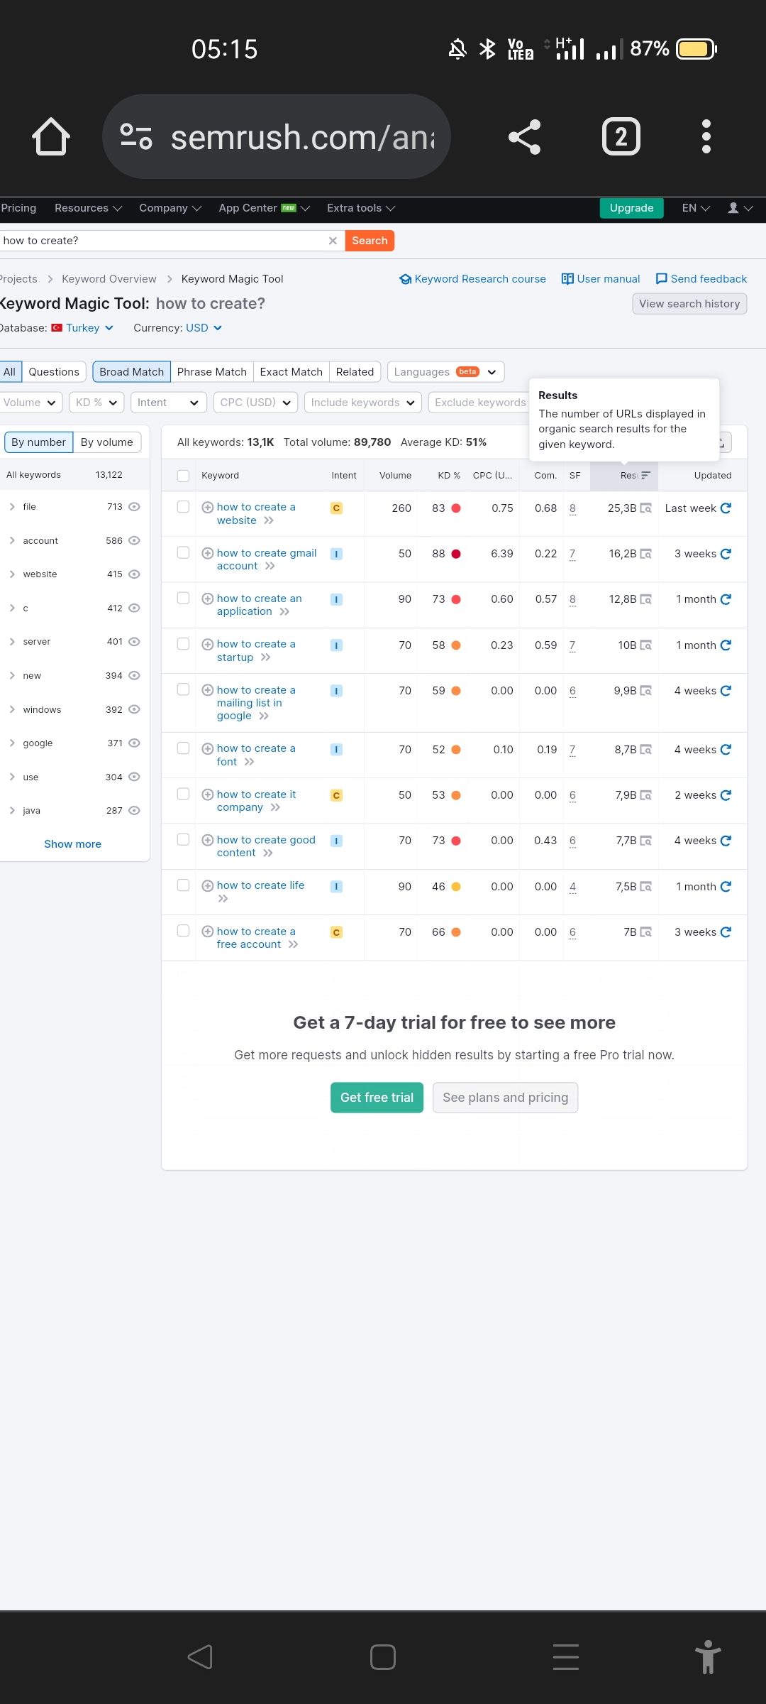Tap the Android recent apps menu button
The width and height of the screenshot is (766, 1704).
[x=566, y=1657]
